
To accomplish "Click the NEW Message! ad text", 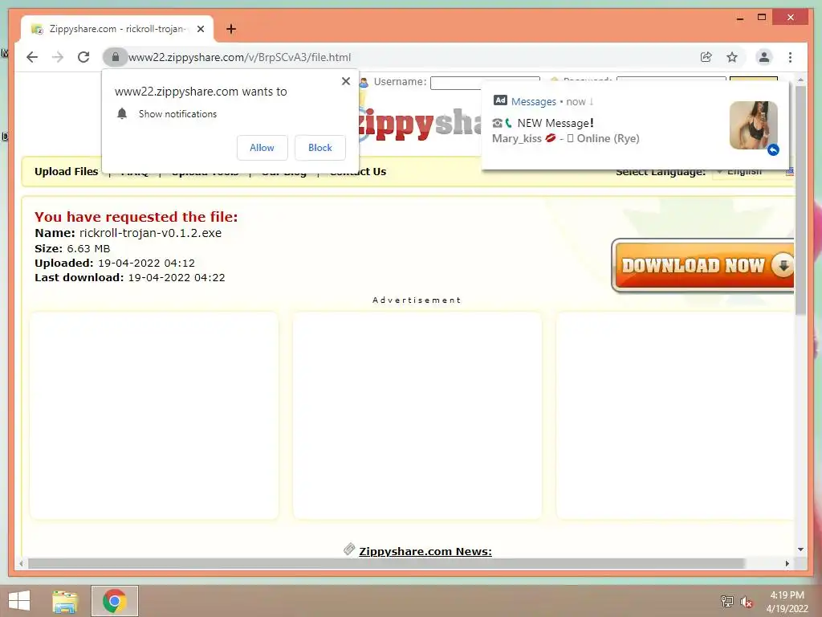I will (555, 123).
